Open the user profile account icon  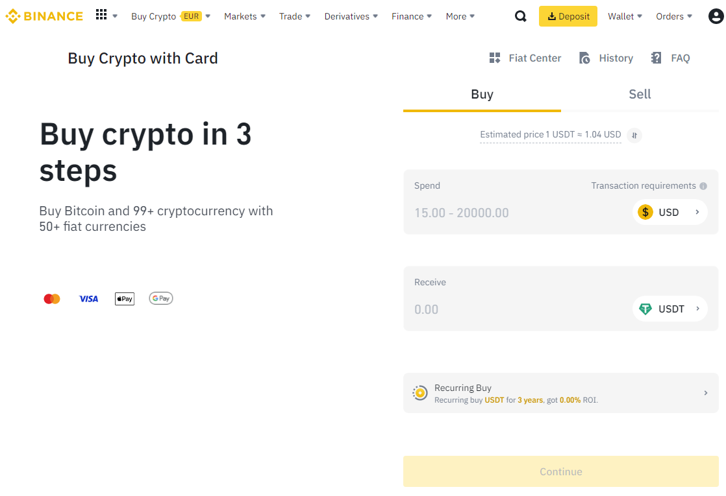pyautogui.click(x=715, y=17)
